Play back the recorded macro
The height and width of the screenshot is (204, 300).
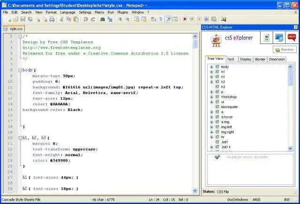(x=199, y=19)
